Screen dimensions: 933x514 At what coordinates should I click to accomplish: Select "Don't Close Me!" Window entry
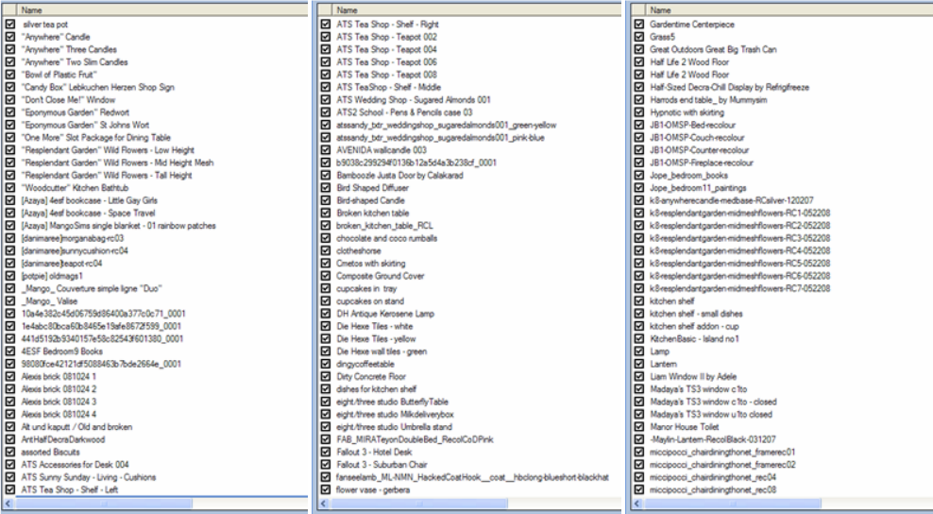(68, 99)
